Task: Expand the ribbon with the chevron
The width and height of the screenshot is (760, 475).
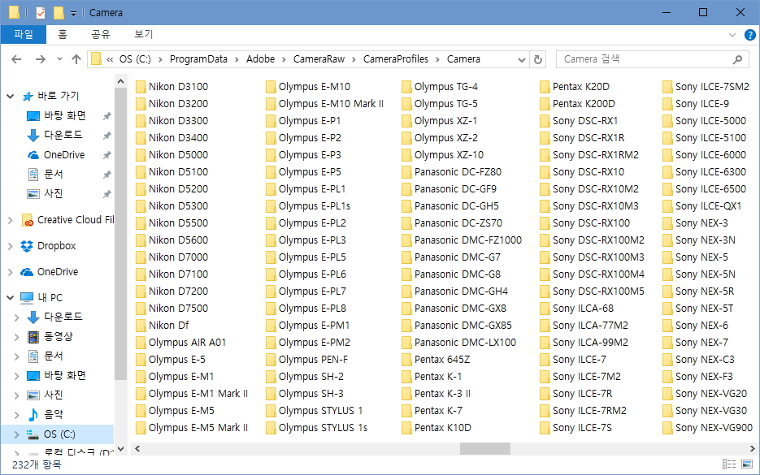Action: click(x=732, y=35)
